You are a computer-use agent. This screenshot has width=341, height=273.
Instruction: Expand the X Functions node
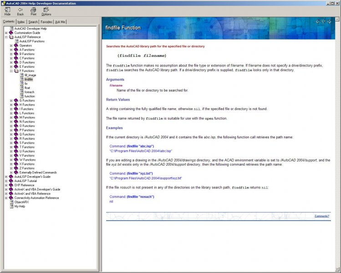coord(11,164)
